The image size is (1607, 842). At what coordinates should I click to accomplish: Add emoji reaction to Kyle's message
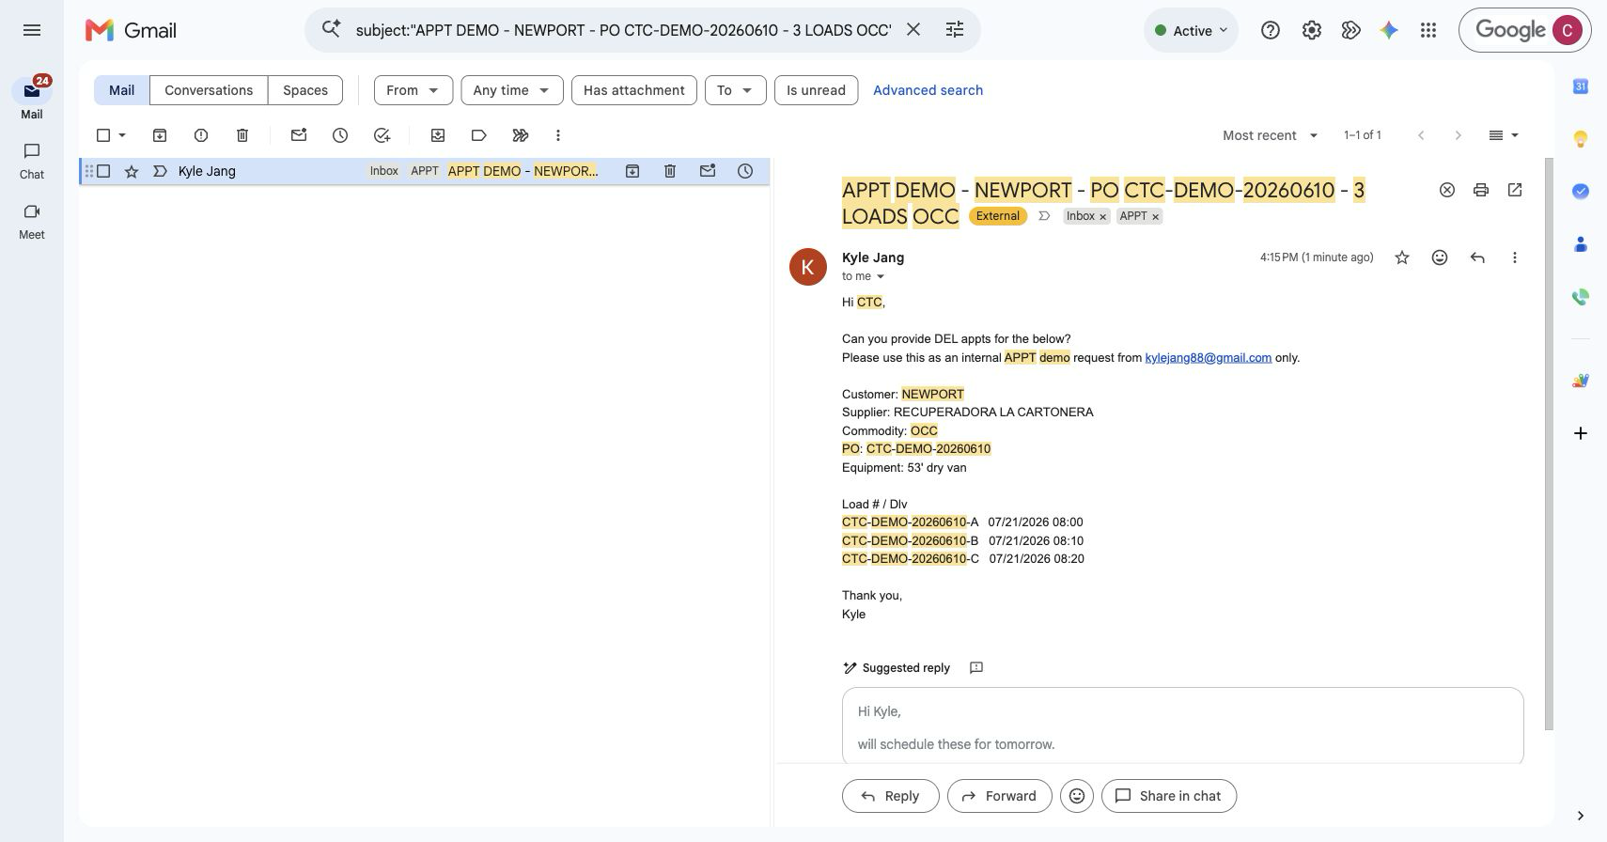pos(1440,257)
